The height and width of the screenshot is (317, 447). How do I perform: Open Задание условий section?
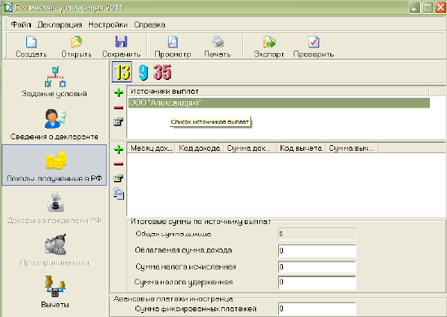point(54,81)
